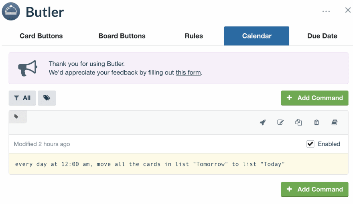Select the Calendar tab

coord(257,36)
